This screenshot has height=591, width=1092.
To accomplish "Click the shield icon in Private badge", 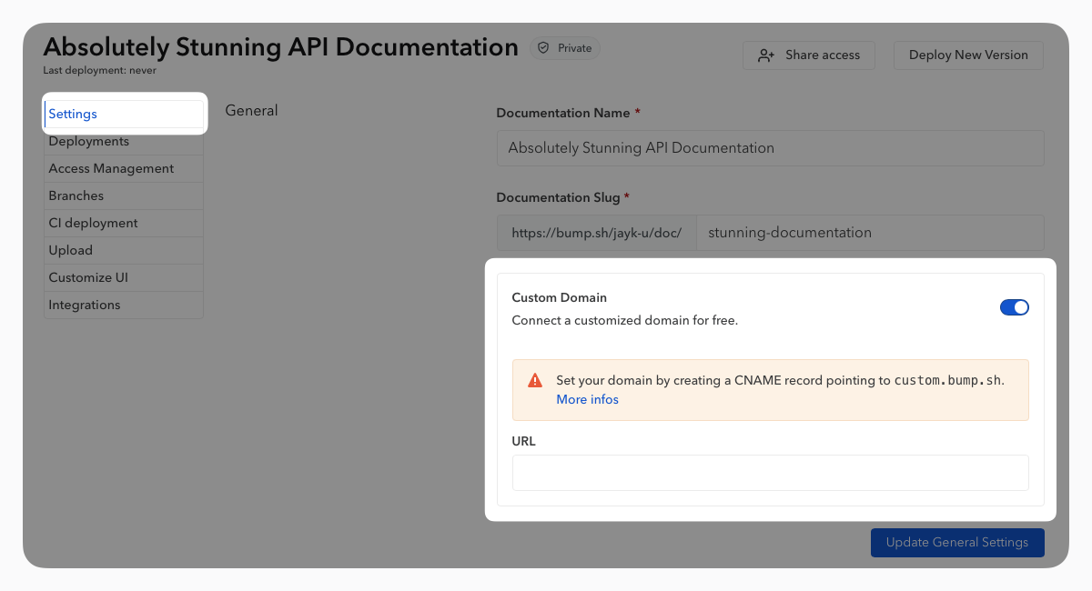I will coord(543,48).
